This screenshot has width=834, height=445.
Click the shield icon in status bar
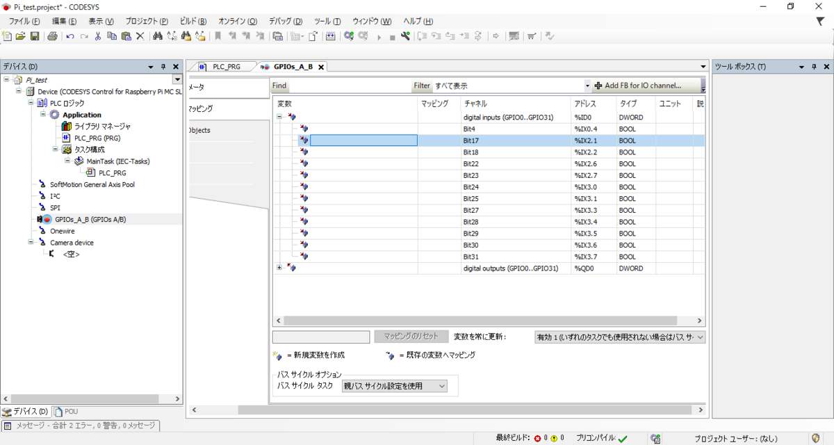click(x=815, y=438)
